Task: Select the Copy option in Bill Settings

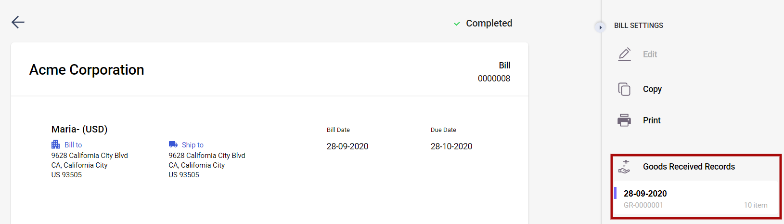Action: (x=652, y=89)
